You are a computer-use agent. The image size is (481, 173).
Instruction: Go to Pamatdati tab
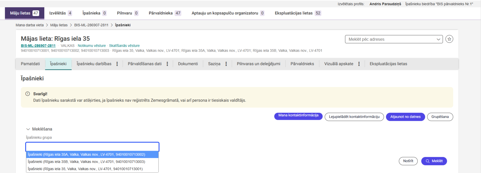30,64
